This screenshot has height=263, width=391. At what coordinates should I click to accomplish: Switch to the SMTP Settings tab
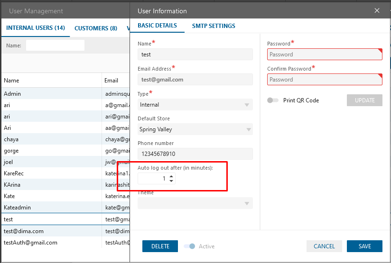point(214,26)
